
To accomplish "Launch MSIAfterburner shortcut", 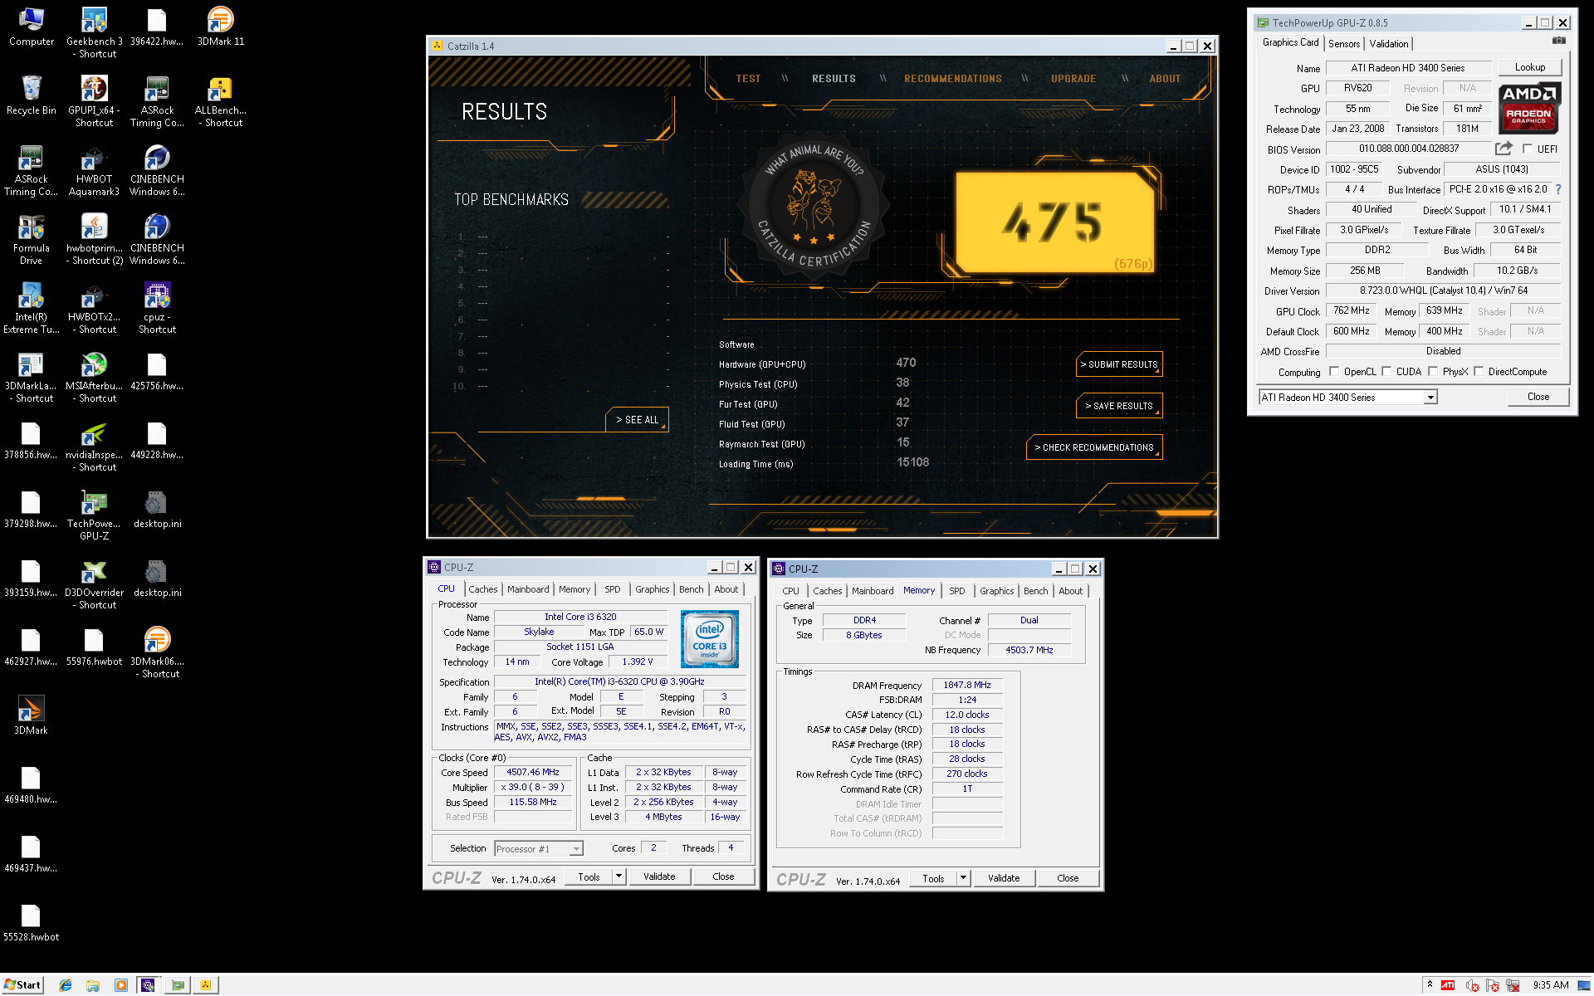I will (94, 376).
